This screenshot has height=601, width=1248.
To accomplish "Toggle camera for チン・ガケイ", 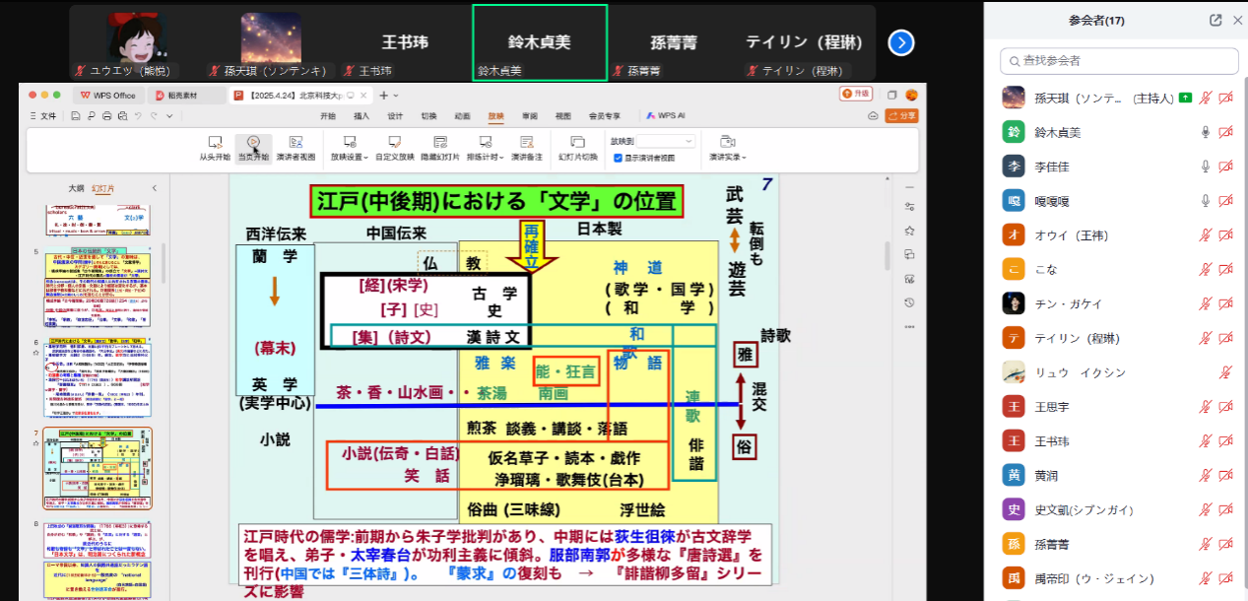I will click(1226, 303).
